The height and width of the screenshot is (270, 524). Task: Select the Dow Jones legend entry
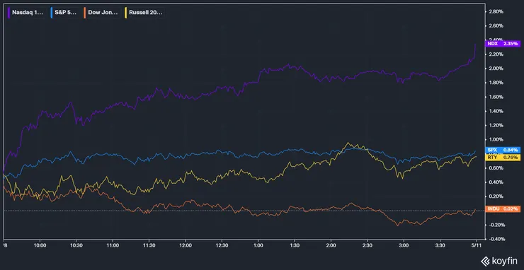pyautogui.click(x=101, y=13)
